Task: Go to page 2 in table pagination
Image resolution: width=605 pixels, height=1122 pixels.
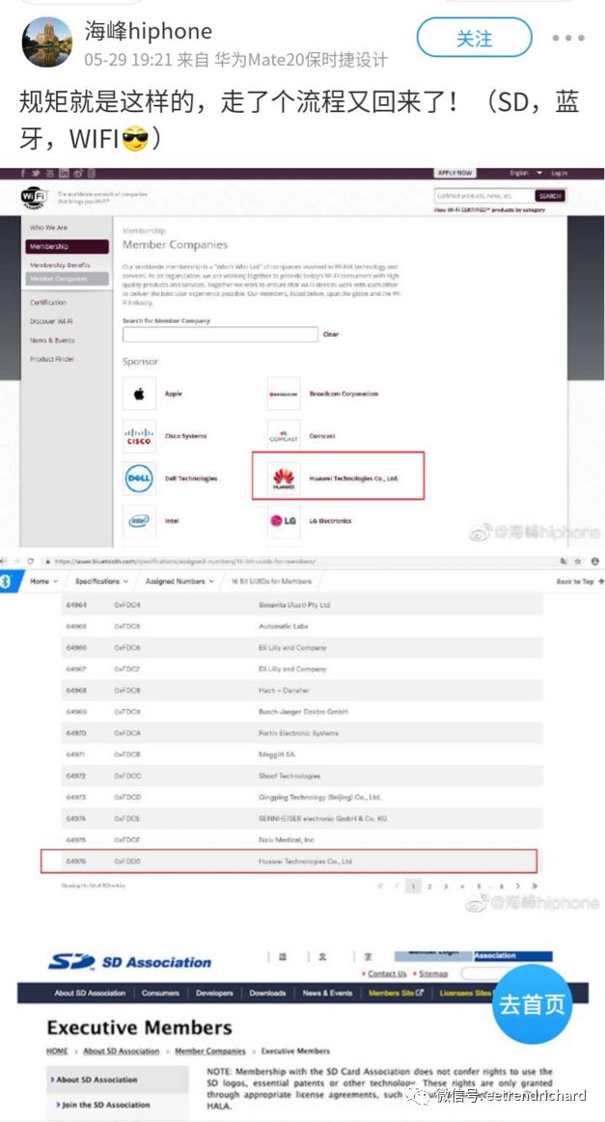Action: (429, 886)
